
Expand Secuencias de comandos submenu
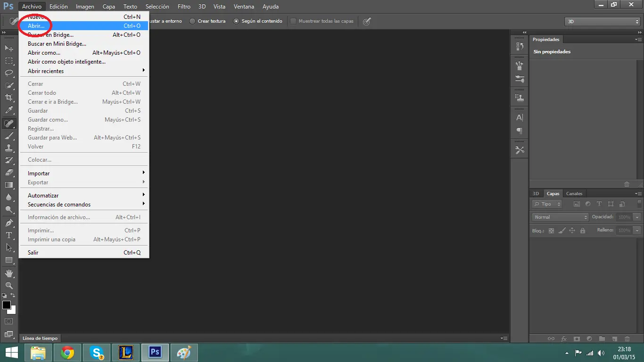84,205
